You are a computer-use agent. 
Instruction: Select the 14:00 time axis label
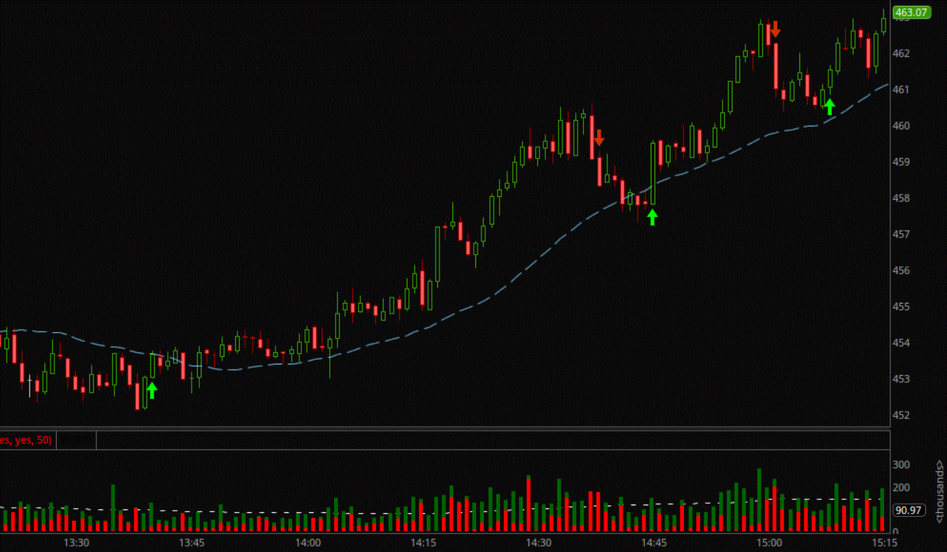coord(308,542)
